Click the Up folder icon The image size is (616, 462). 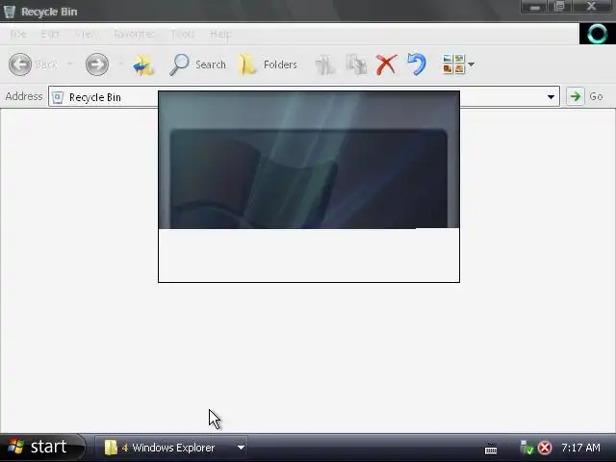tap(143, 64)
